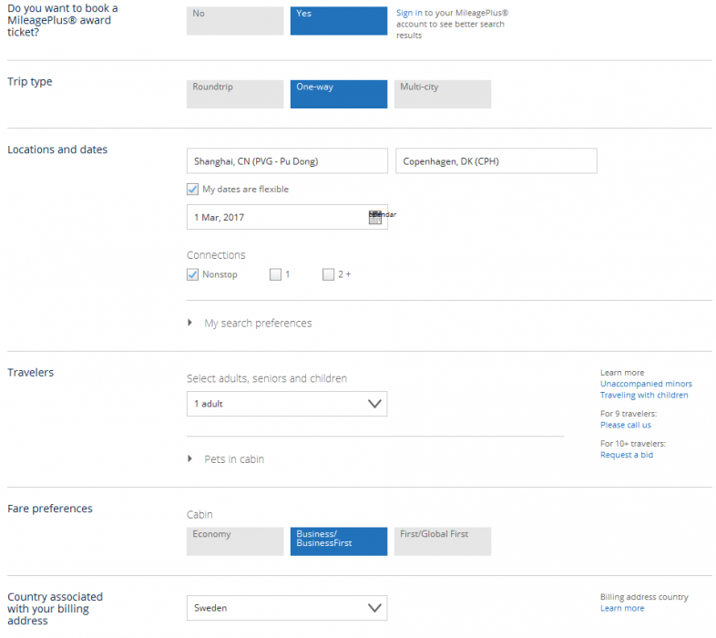Choose the One-way trip type
Viewport: 716px width, 638px height.
[338, 94]
